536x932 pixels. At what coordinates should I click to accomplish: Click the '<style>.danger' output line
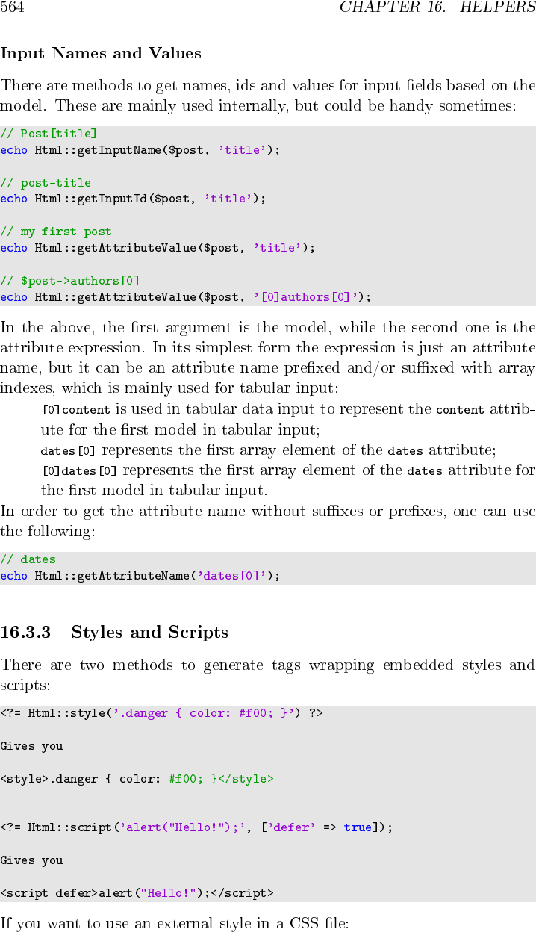tap(137, 779)
